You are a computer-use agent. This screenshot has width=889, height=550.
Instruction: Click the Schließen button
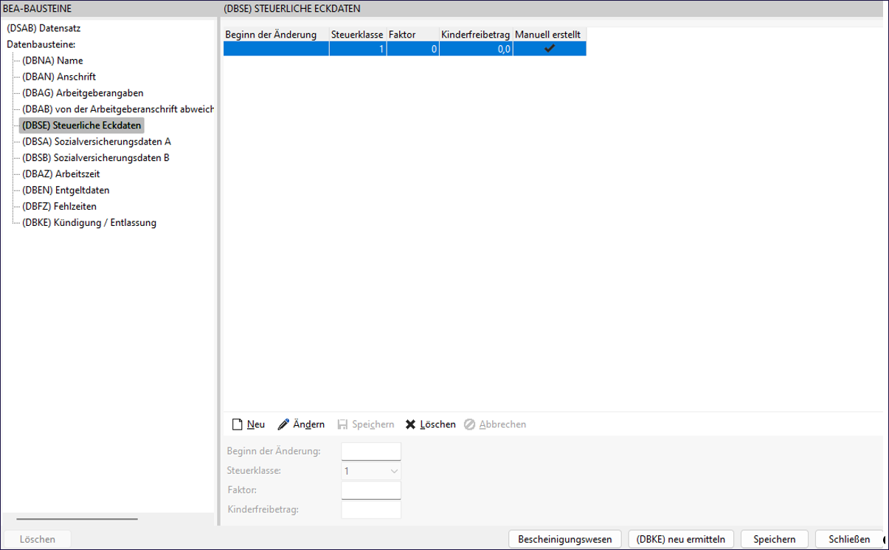[849, 539]
